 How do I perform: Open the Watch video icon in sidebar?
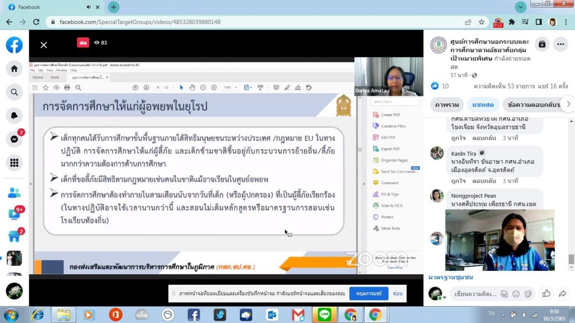[x=14, y=215]
